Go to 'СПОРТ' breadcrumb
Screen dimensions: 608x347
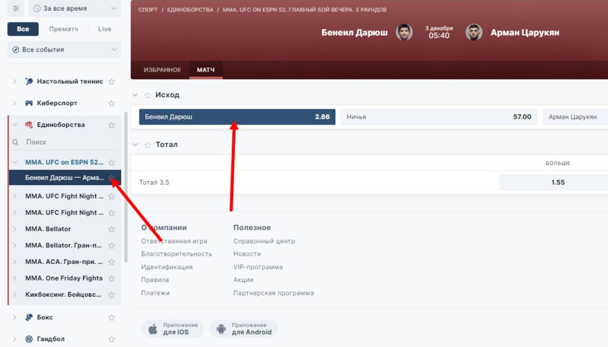(x=148, y=9)
